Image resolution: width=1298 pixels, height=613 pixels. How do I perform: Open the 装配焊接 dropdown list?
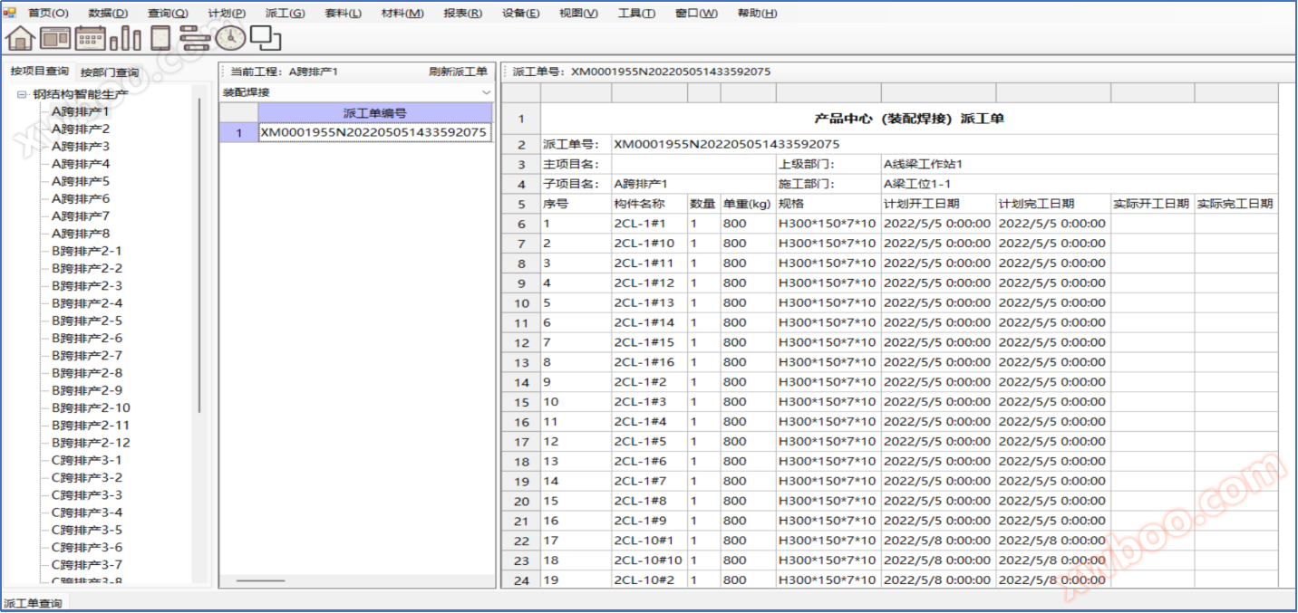point(487,92)
